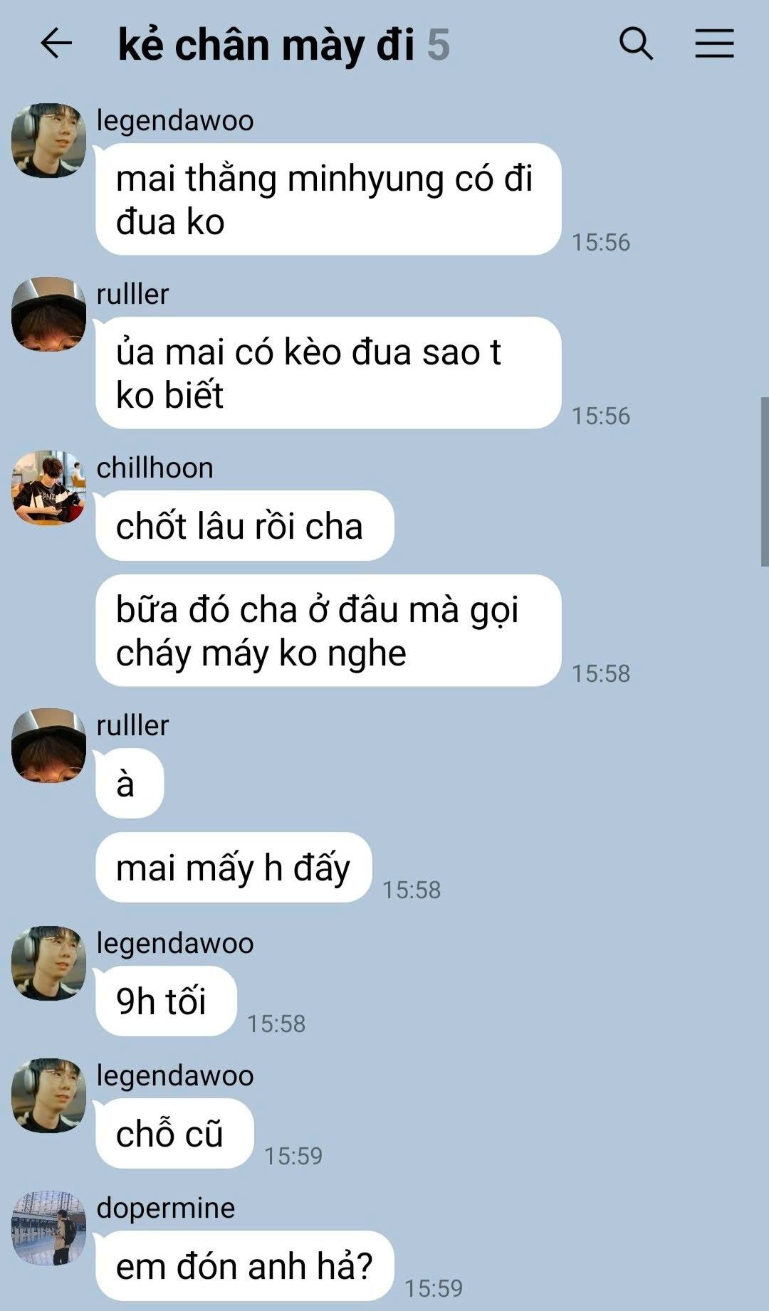Tap dopermine's avatar at the bottom

tap(48, 1228)
